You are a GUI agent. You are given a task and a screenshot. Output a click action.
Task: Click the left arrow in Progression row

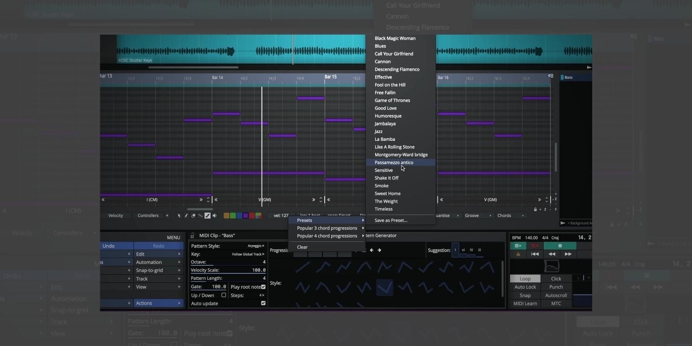373,250
